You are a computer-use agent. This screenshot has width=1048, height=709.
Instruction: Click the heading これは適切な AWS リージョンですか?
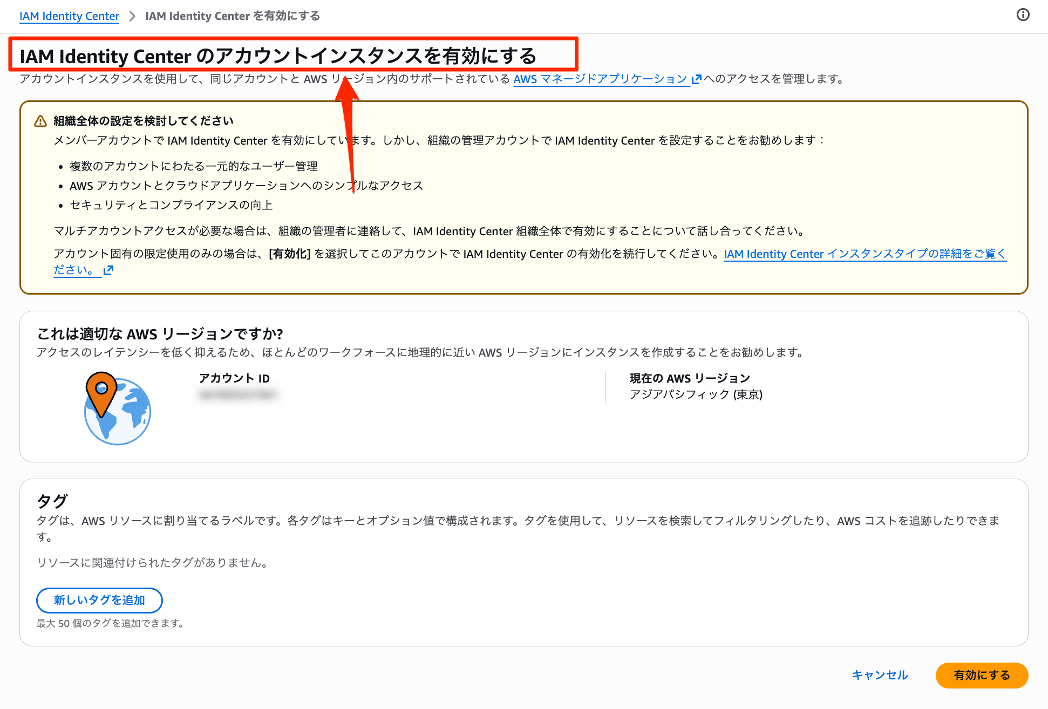tap(160, 334)
